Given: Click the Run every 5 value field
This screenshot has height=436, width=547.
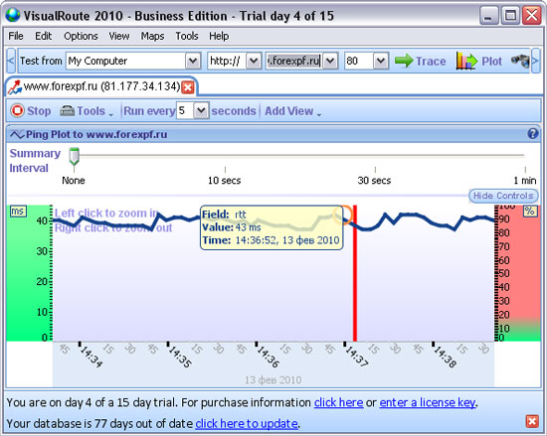Looking at the screenshot, I should [185, 111].
